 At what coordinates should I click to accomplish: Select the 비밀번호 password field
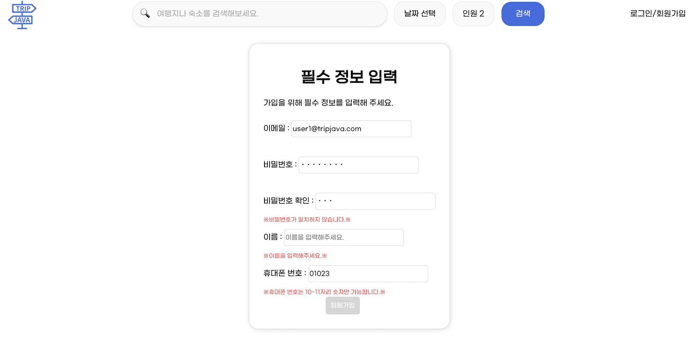(x=359, y=165)
